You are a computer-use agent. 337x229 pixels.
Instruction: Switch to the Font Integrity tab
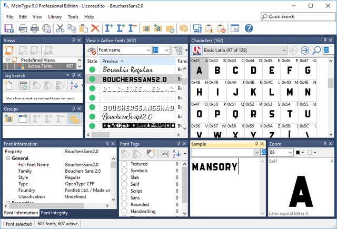coord(54,213)
